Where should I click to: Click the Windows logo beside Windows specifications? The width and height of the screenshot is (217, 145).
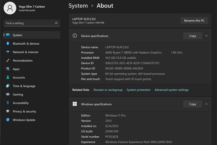pos(75,104)
